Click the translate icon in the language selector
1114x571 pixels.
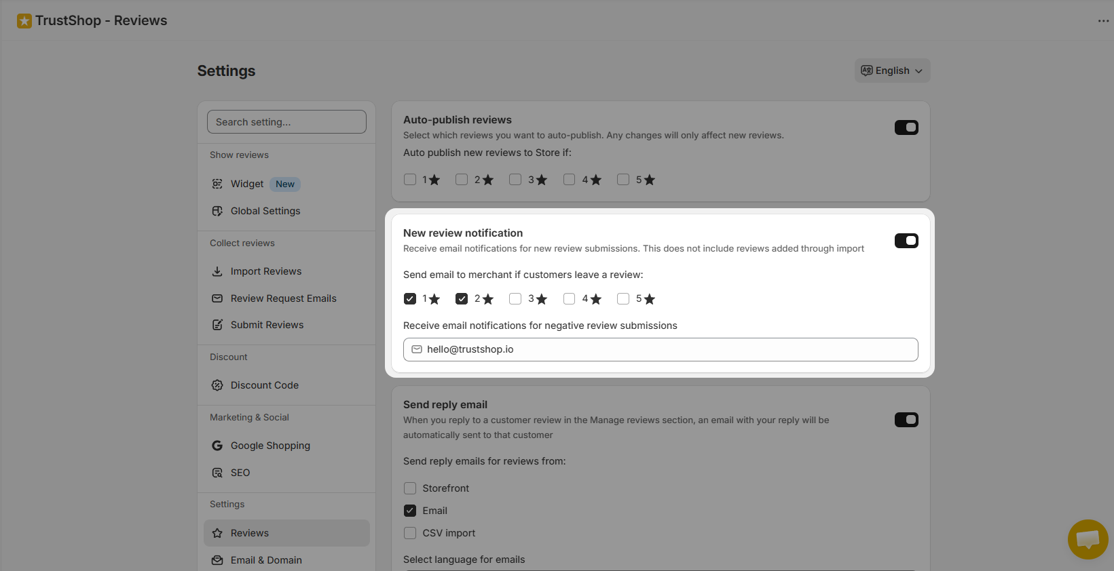point(867,71)
